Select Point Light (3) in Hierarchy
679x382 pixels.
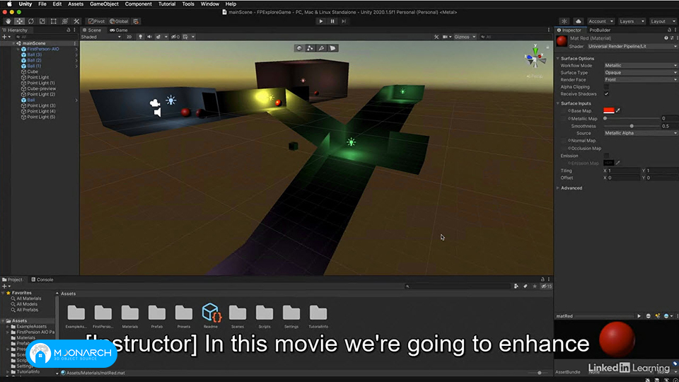pyautogui.click(x=41, y=105)
